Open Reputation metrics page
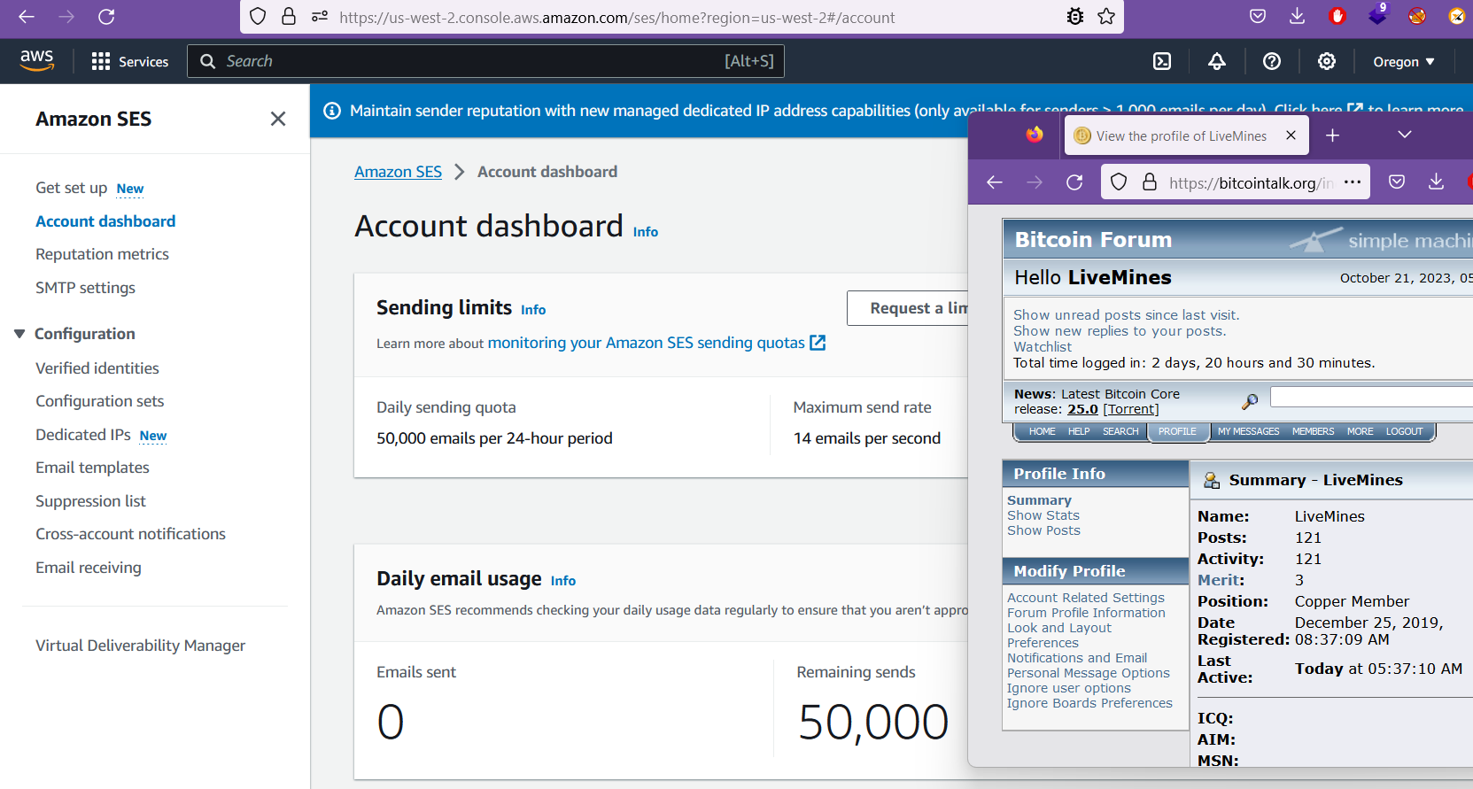1473x789 pixels. tap(102, 254)
